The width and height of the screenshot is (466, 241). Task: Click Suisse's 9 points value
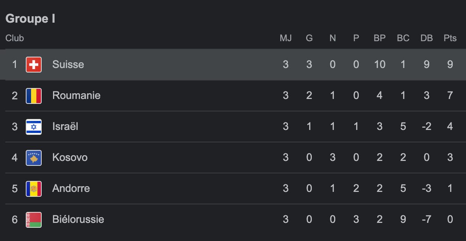pyautogui.click(x=450, y=65)
